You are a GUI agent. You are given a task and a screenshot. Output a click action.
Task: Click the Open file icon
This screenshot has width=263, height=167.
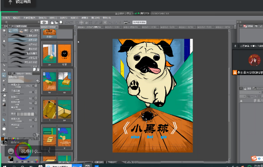click(x=56, y=22)
